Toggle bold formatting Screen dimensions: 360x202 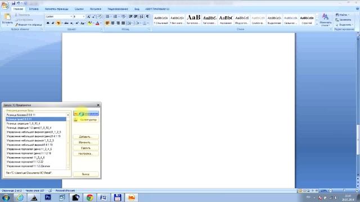click(48, 23)
